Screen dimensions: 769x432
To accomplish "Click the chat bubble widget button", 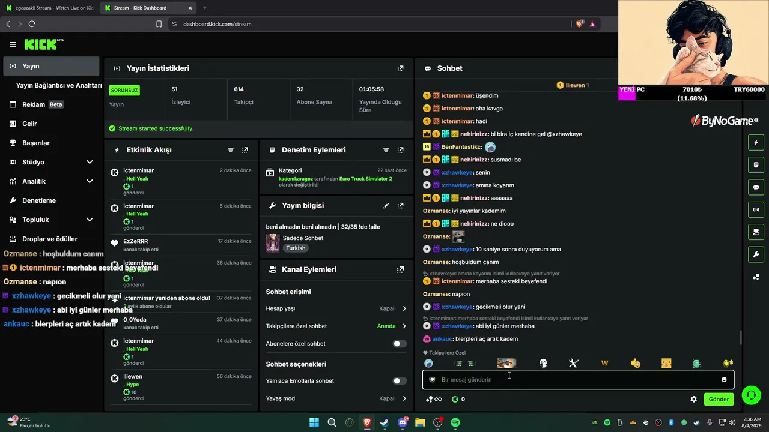I will pyautogui.click(x=756, y=187).
